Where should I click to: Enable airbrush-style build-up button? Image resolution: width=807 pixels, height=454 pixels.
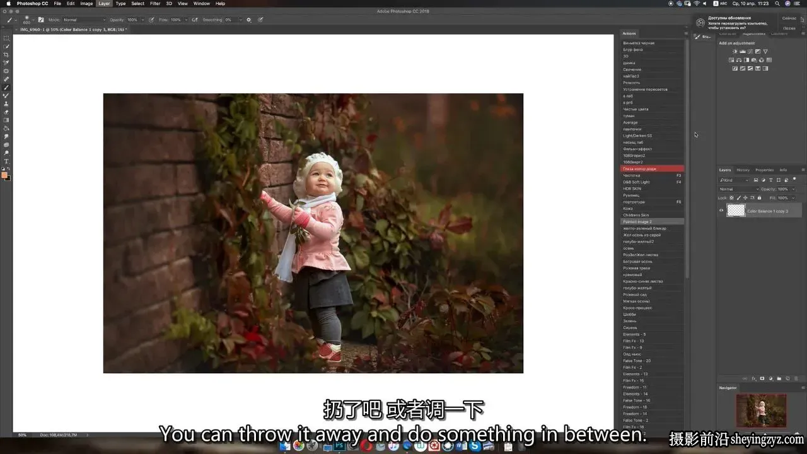click(195, 20)
